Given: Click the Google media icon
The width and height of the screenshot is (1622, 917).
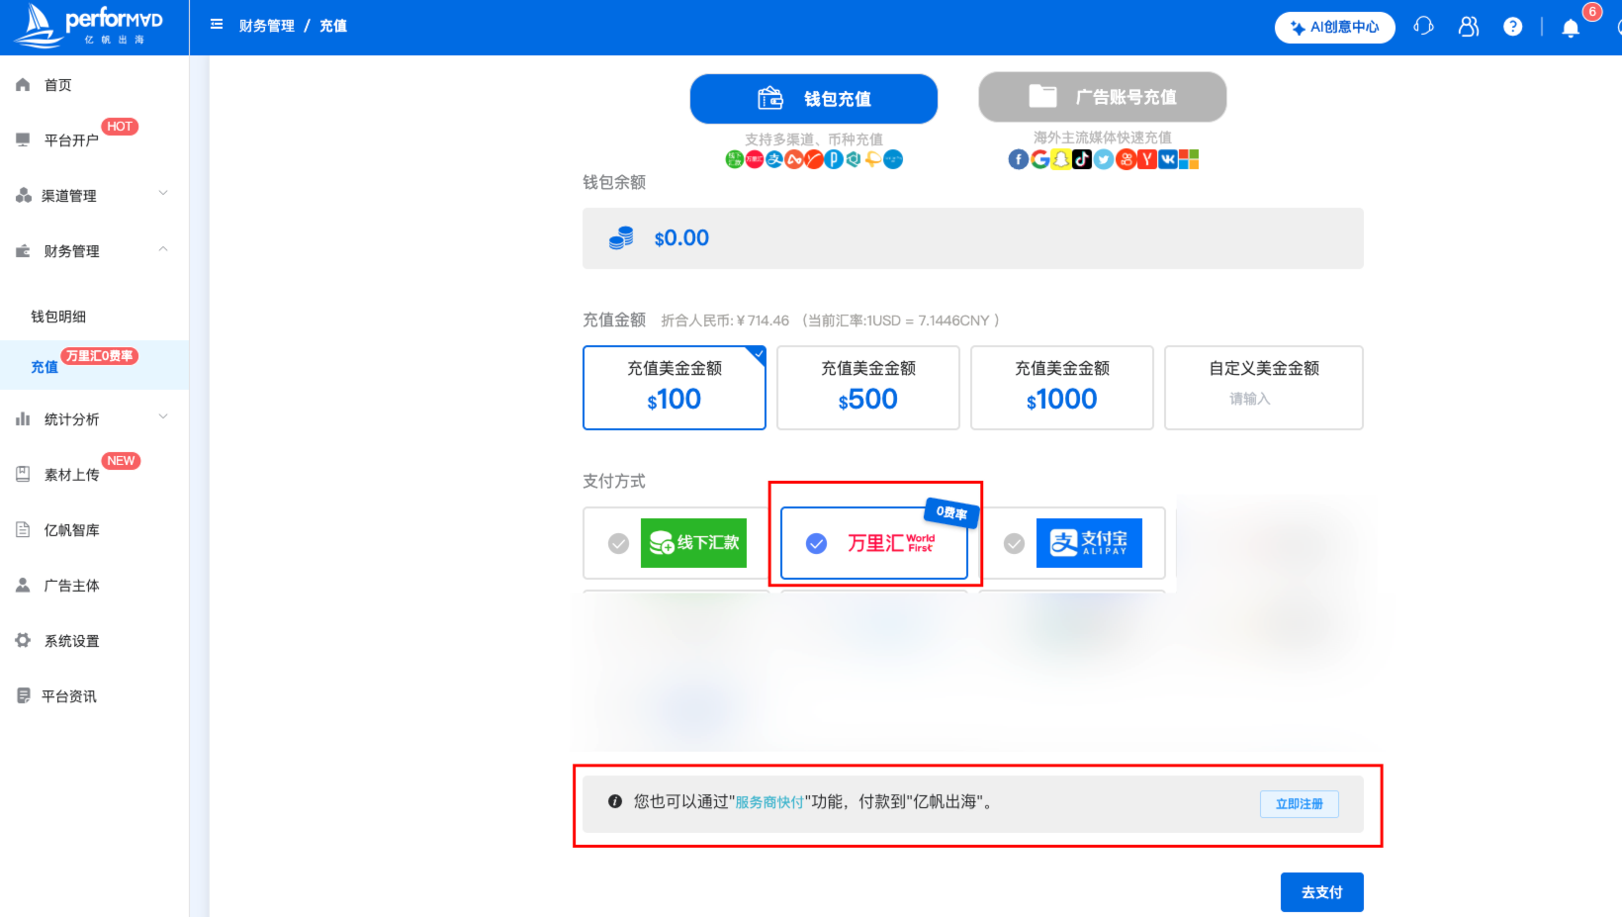Looking at the screenshot, I should click(1039, 158).
